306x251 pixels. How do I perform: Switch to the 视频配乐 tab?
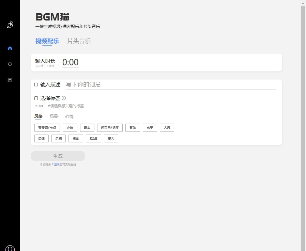47,41
